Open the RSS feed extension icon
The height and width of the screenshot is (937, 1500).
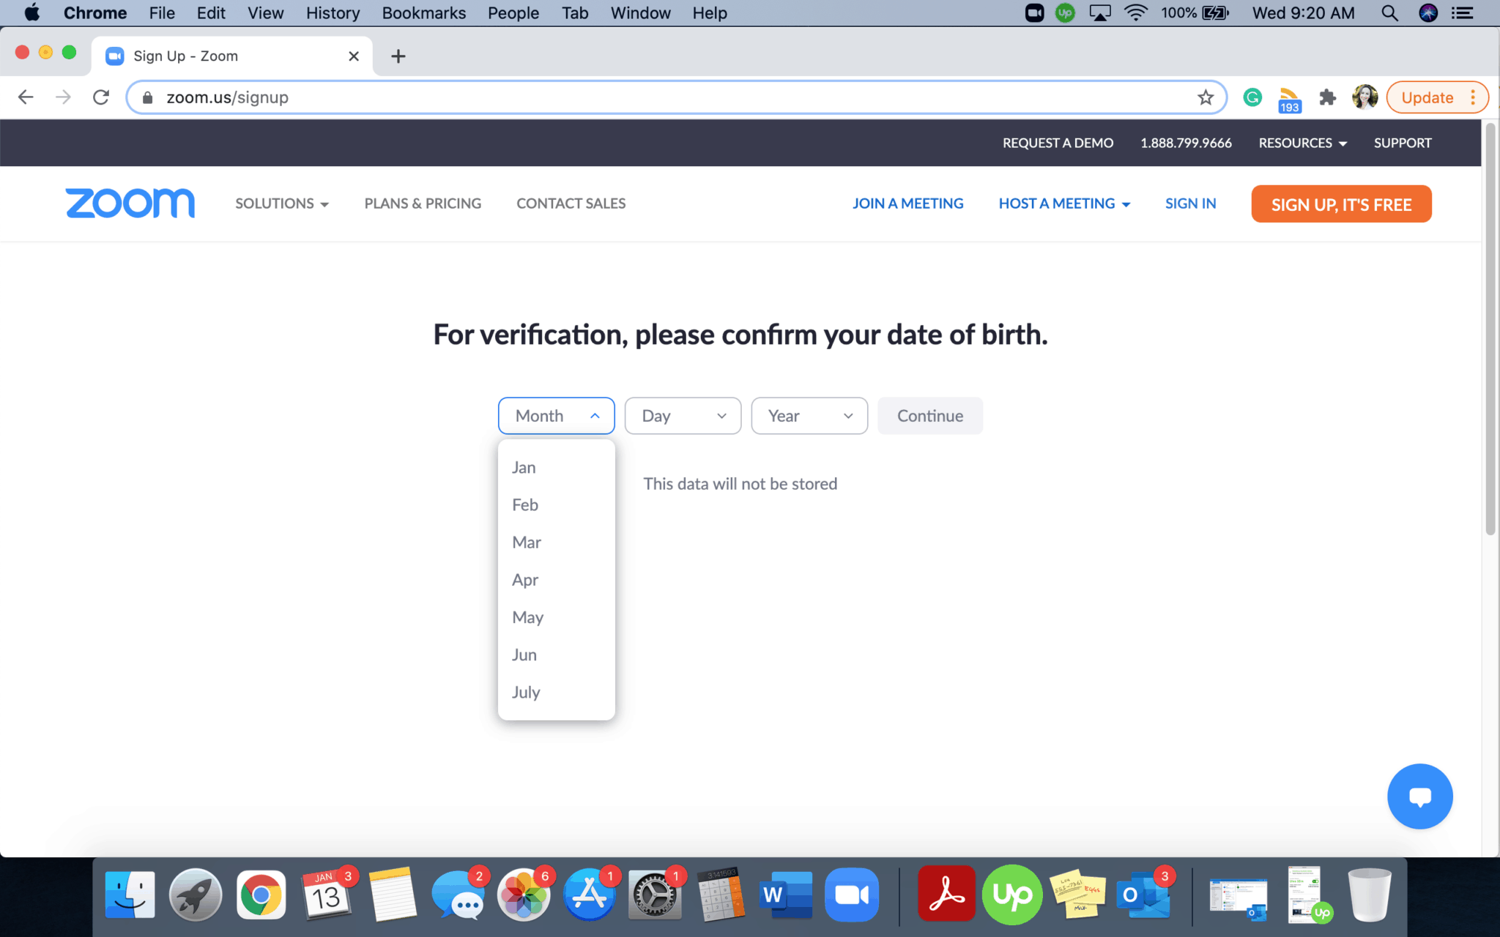tap(1289, 99)
